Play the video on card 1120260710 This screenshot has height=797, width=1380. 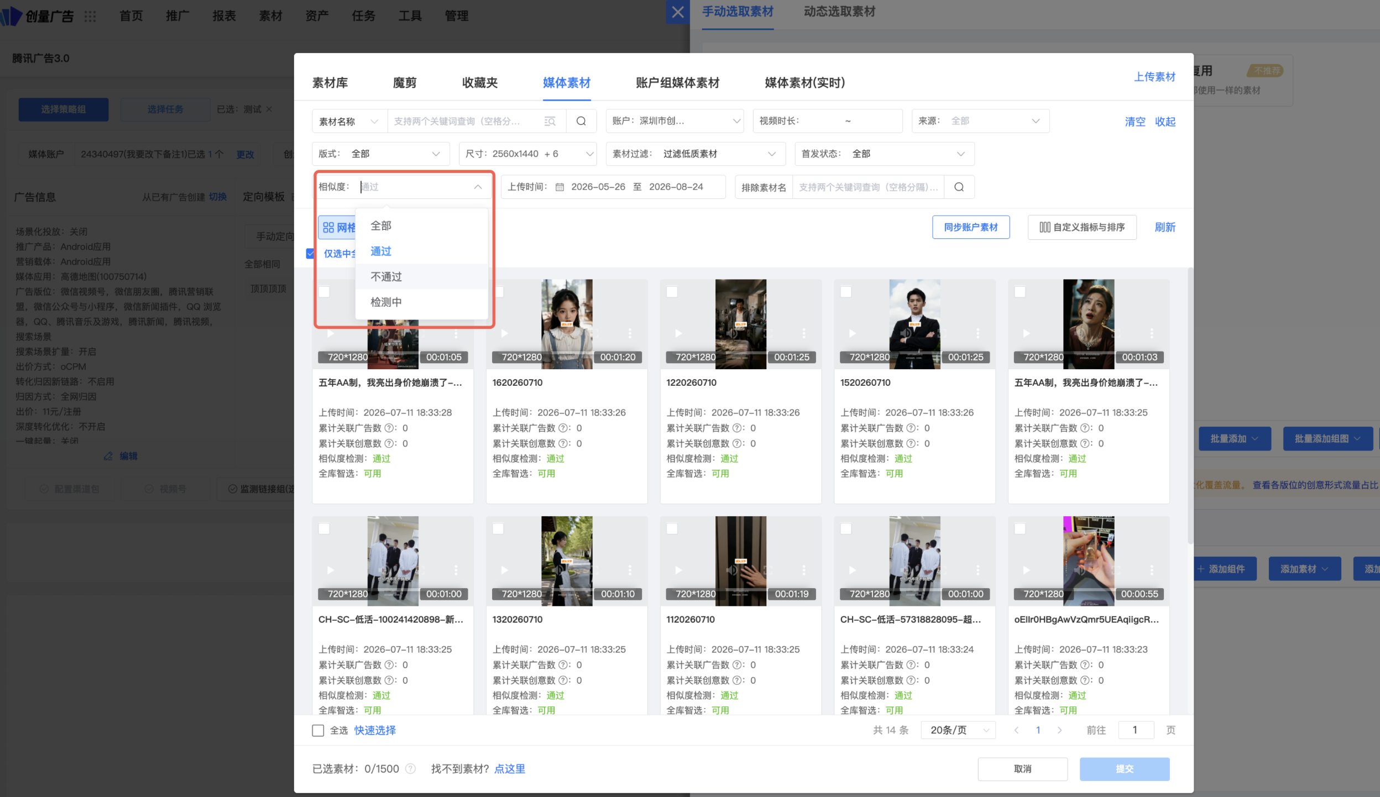tap(678, 570)
